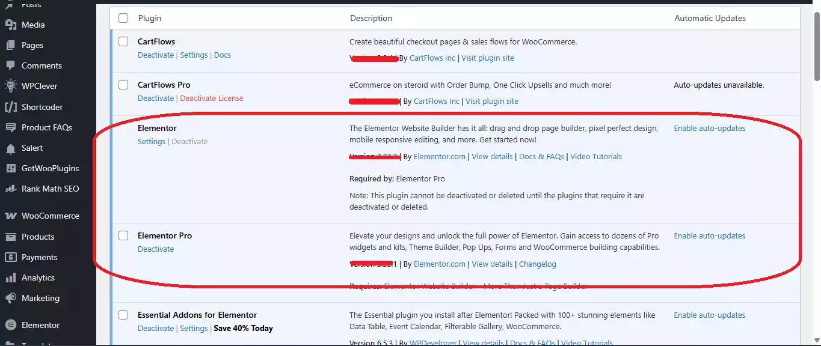Click the 'Auto-updates unavailable.' text
This screenshot has height=346, width=821.
[719, 85]
